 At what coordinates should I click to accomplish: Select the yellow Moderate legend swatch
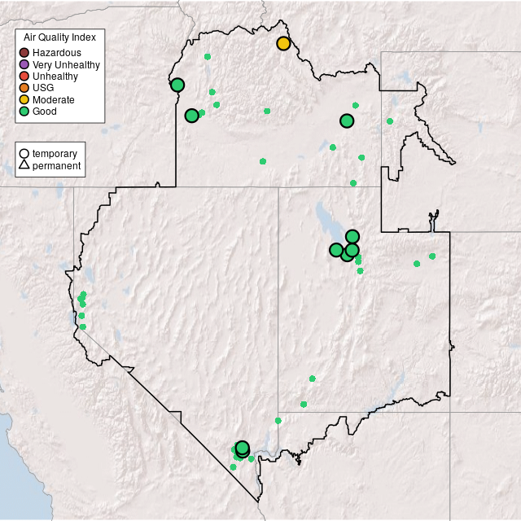(24, 99)
